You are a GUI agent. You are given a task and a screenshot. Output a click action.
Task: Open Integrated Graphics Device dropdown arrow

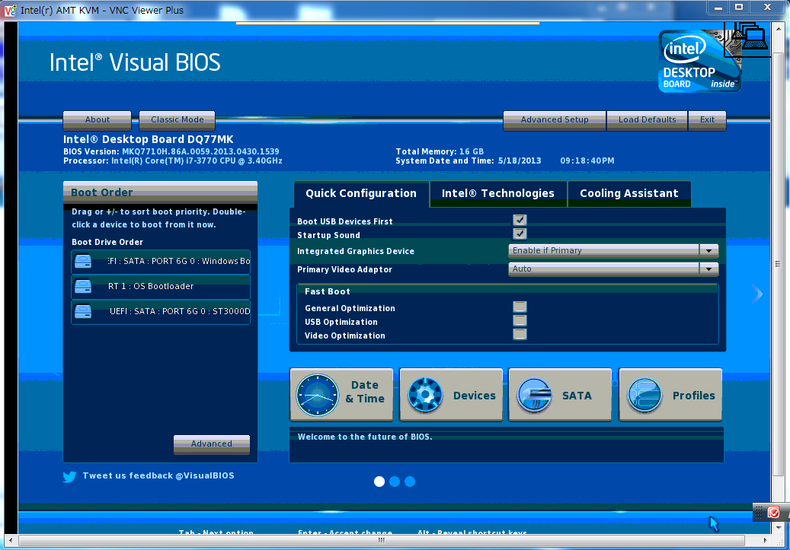[x=709, y=250]
